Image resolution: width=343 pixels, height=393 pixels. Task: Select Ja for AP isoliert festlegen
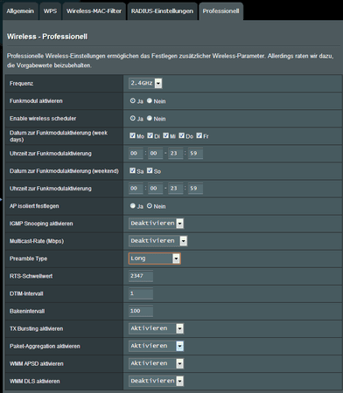132,206
